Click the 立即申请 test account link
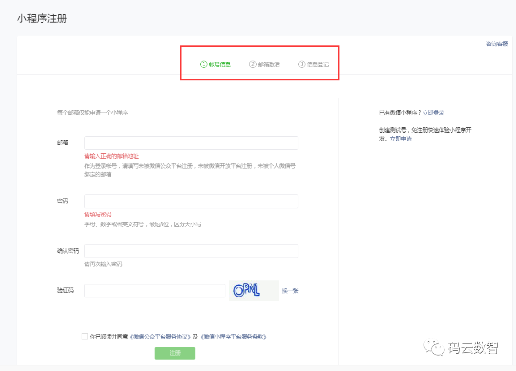Screen dimensions: 516x371 [x=400, y=139]
